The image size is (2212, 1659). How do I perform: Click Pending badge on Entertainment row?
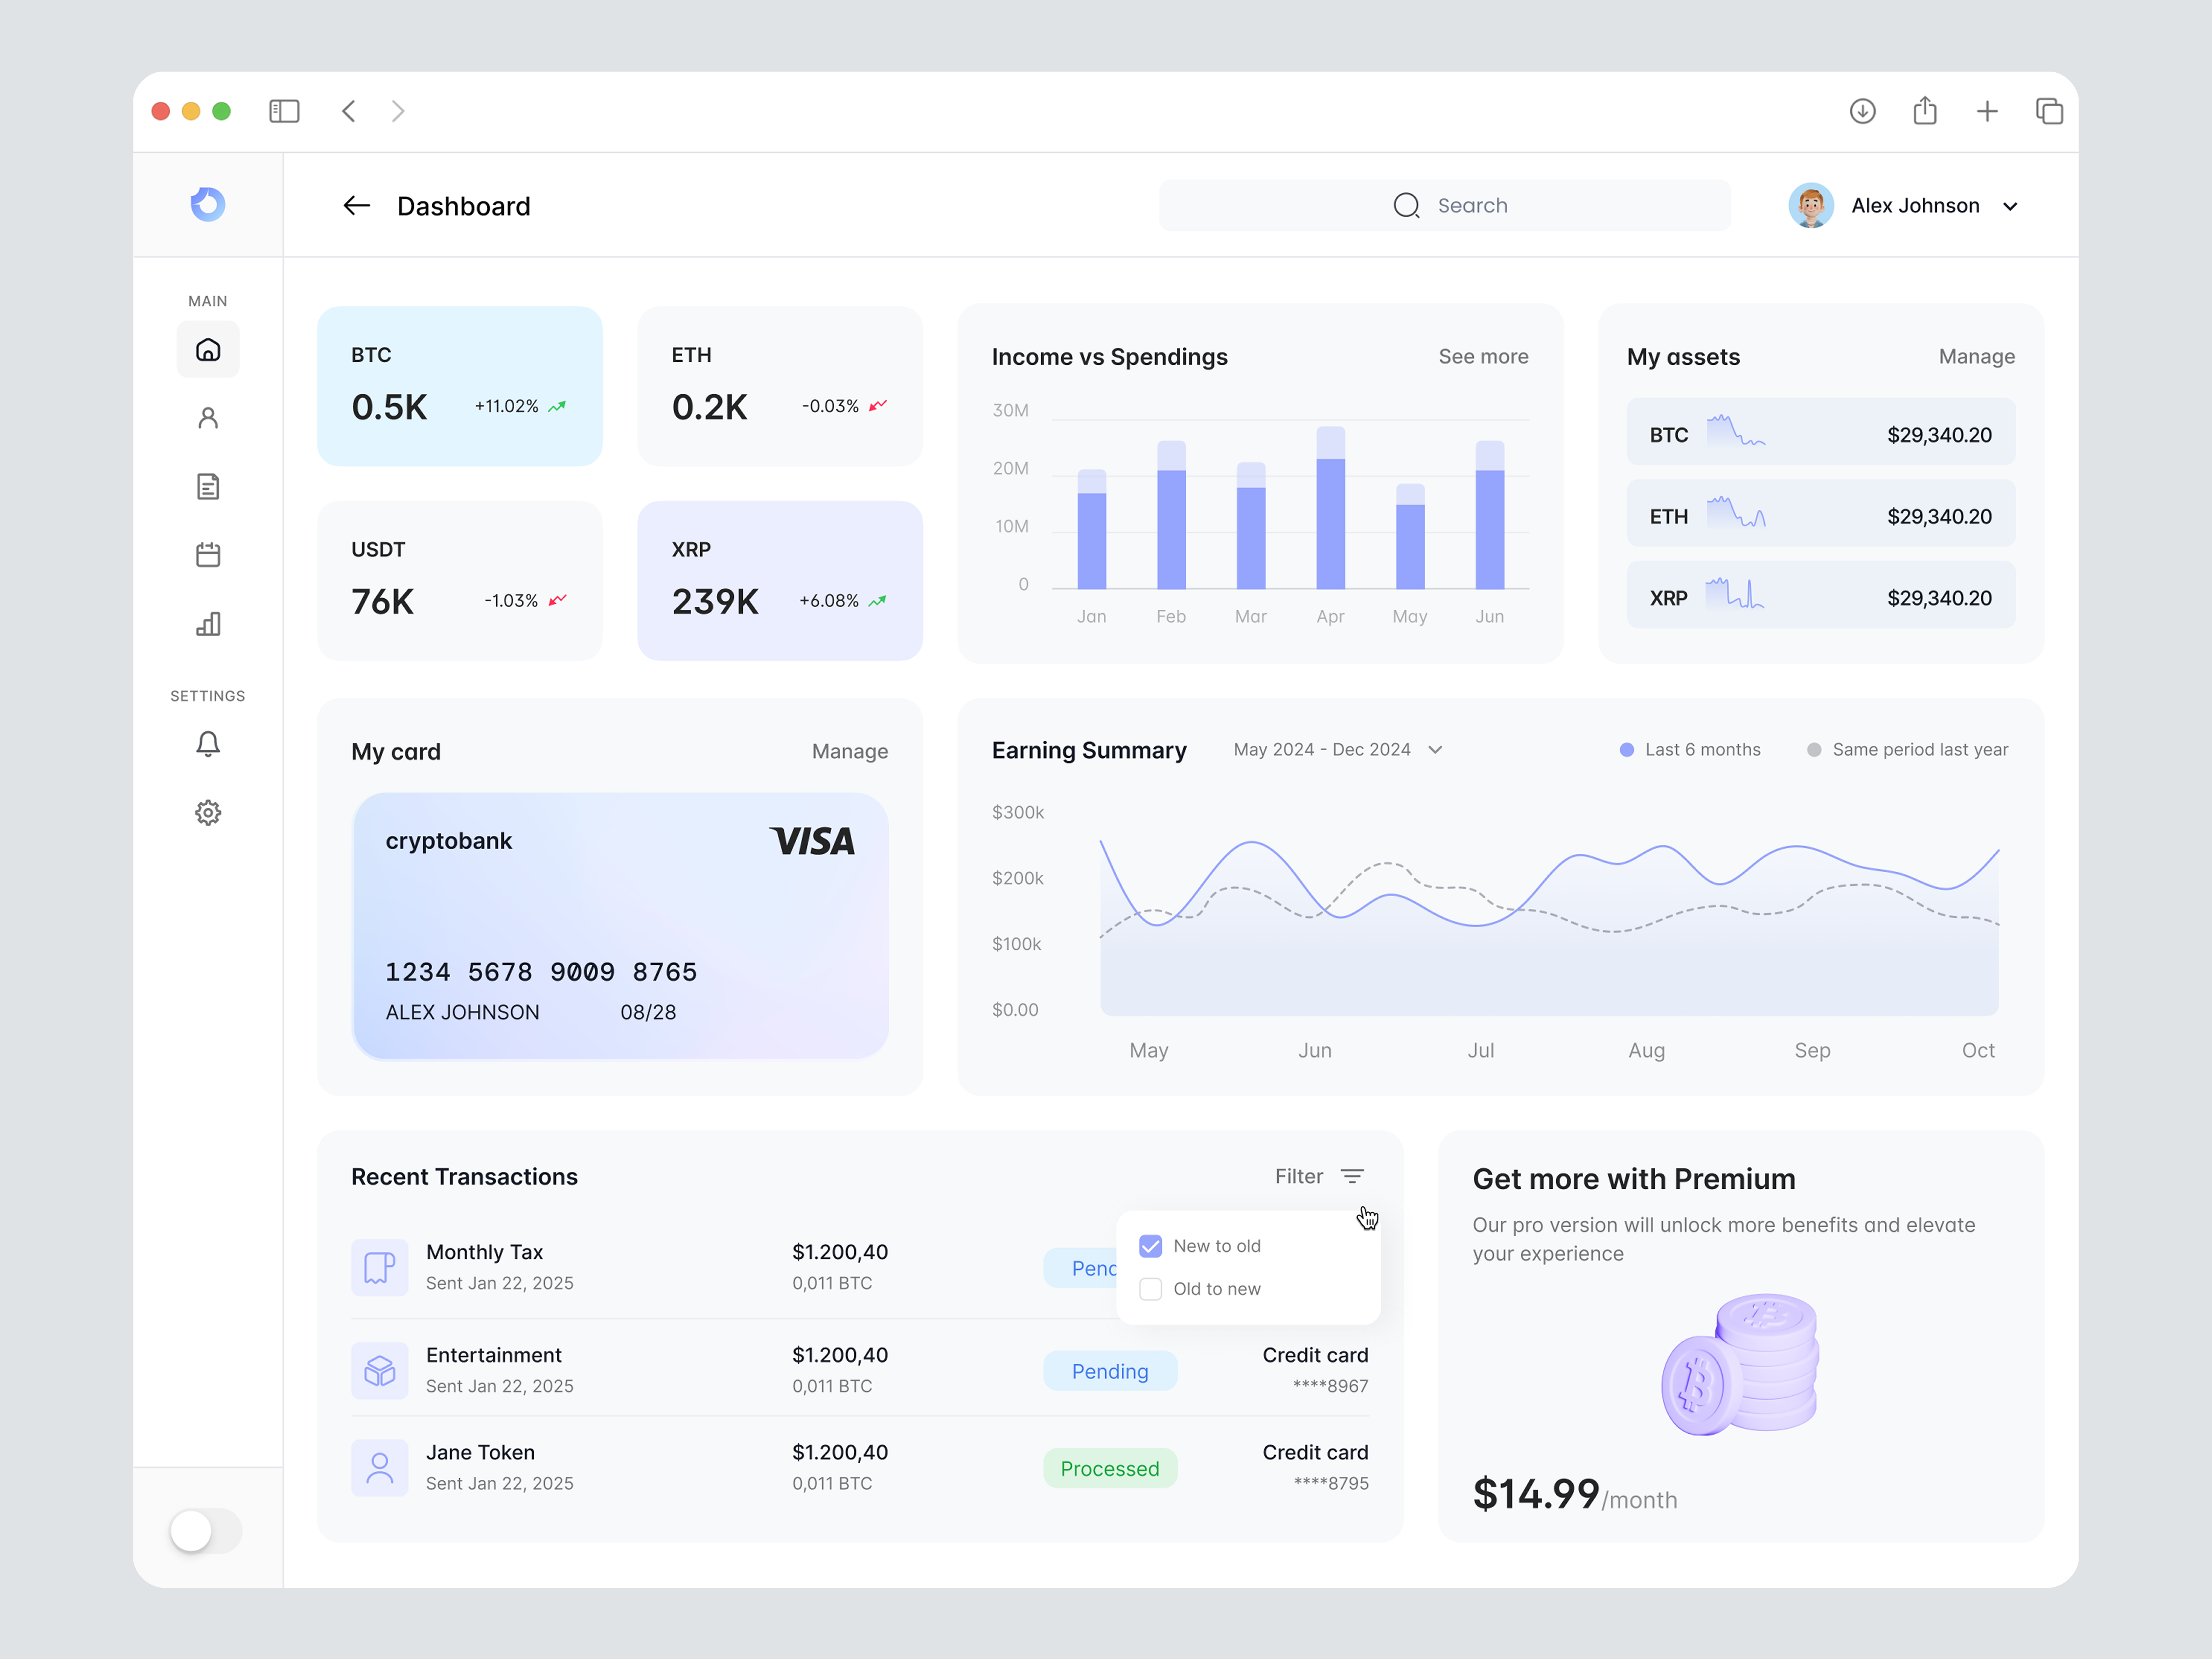[1110, 1371]
